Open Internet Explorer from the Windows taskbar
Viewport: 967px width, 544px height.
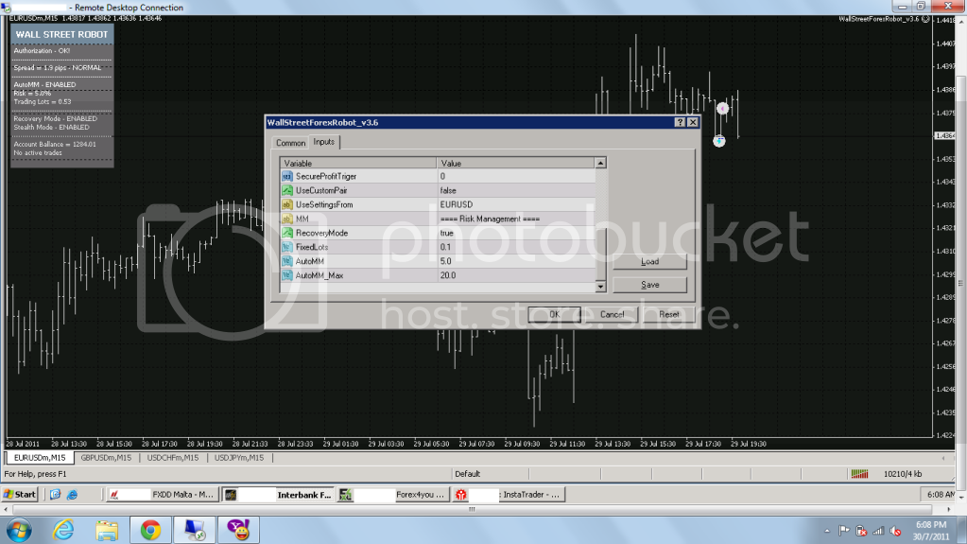(x=63, y=530)
